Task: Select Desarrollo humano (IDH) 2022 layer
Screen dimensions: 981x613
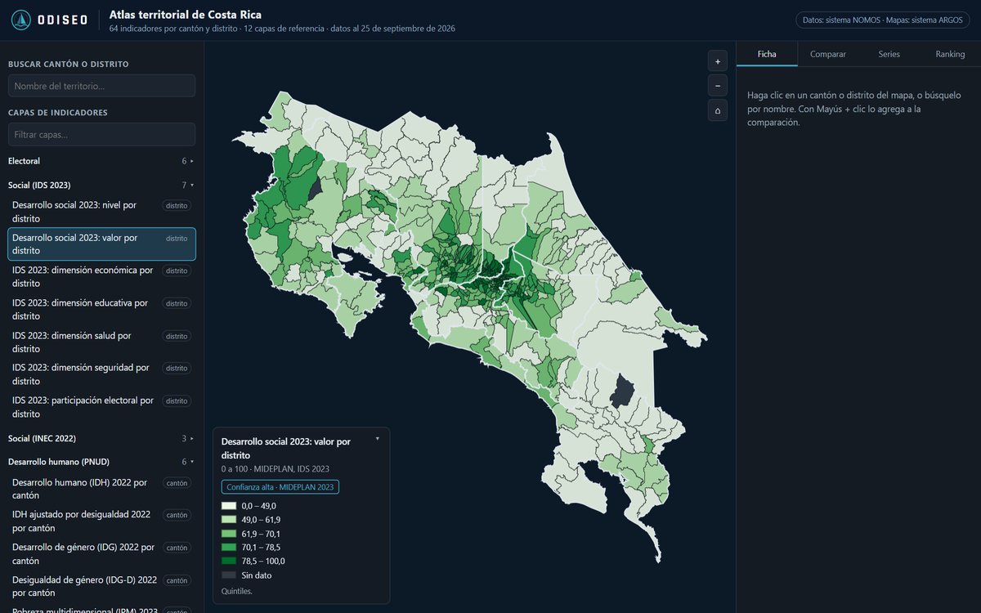Action: (101, 489)
